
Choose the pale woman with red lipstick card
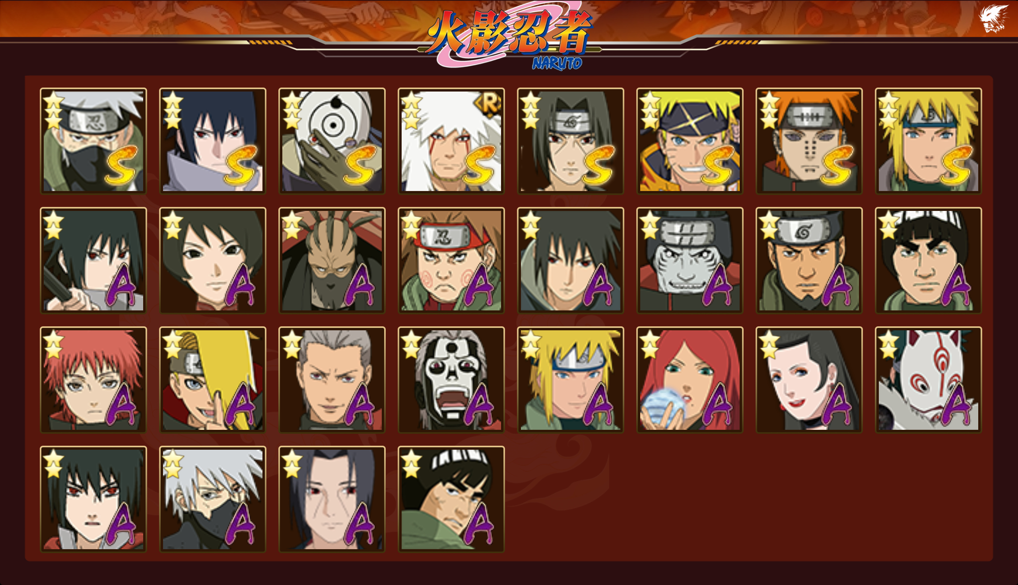809,379
